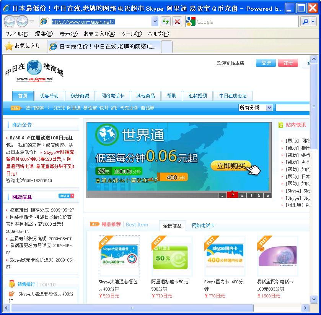
Task: Open the 会员等级积分说明 news link
Action: pos(28,239)
